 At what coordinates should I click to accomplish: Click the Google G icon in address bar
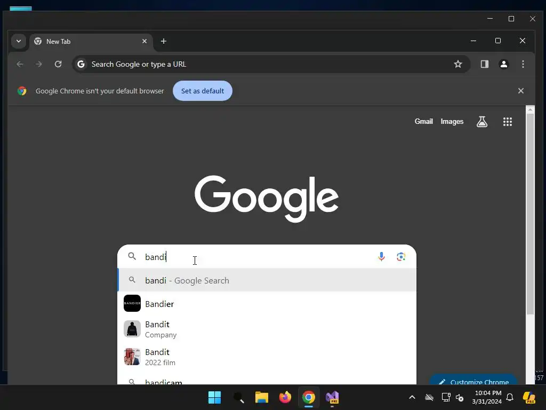81,64
